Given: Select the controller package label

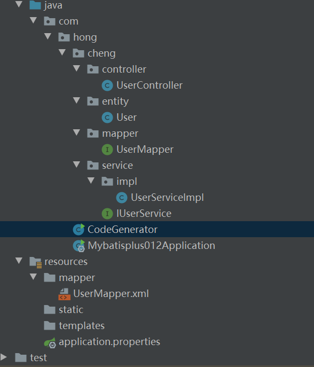Looking at the screenshot, I should pos(124,69).
